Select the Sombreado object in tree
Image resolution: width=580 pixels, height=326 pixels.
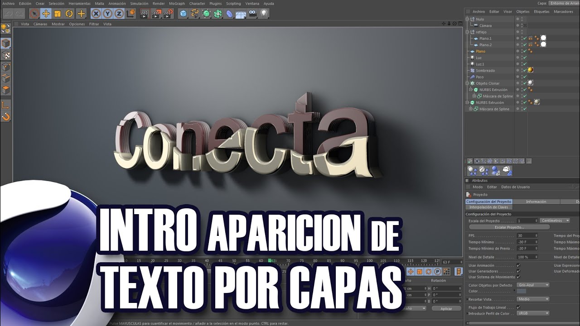[485, 71]
